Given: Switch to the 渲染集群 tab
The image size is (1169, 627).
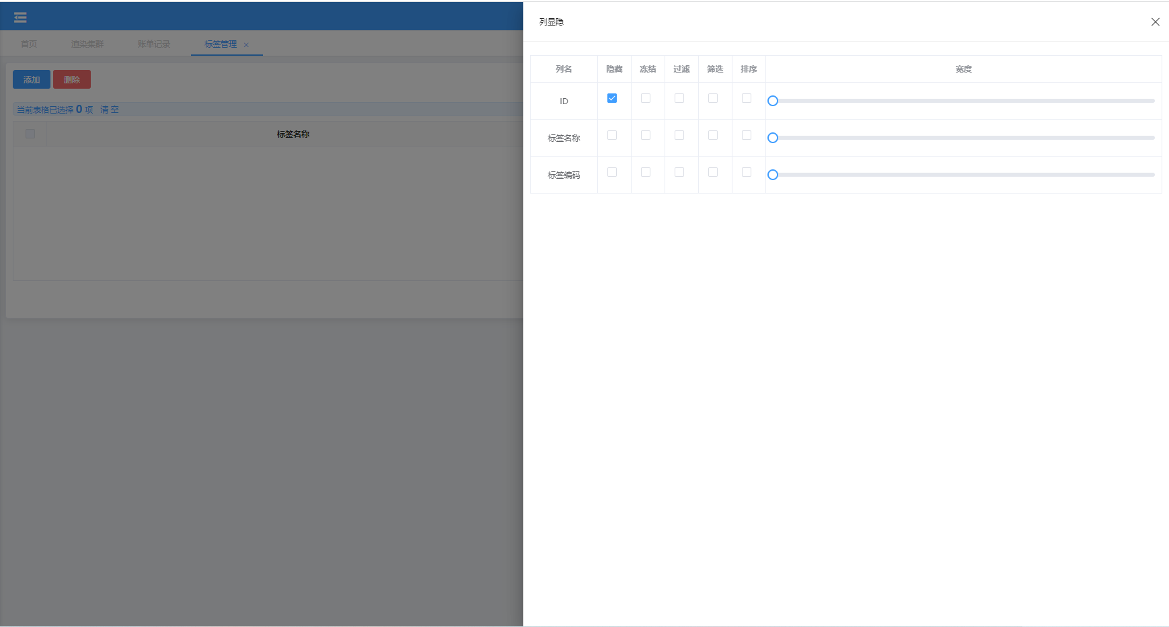Looking at the screenshot, I should pos(87,44).
